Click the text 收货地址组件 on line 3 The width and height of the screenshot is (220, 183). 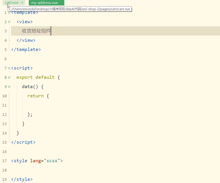pos(36,31)
